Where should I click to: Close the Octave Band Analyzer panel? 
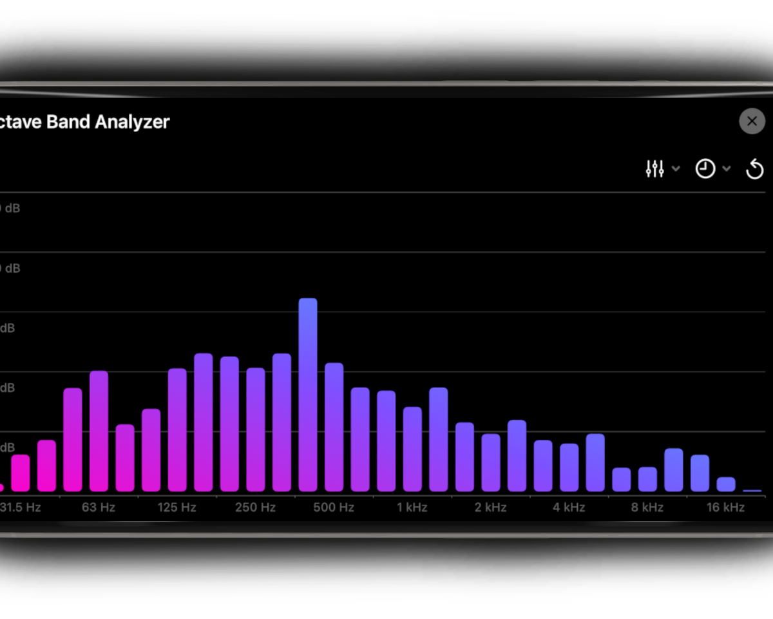pyautogui.click(x=752, y=121)
